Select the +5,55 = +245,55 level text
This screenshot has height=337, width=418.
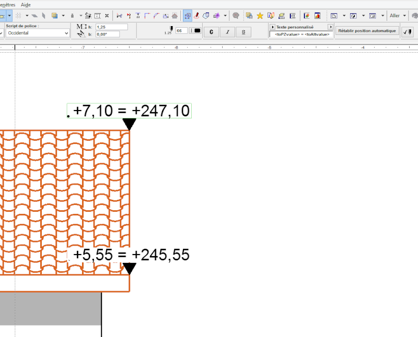click(x=131, y=255)
